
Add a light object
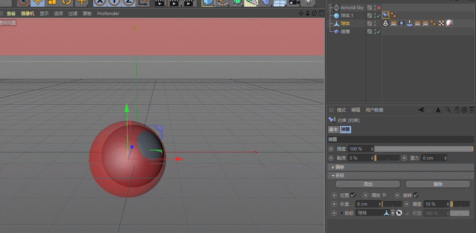coord(308,2)
